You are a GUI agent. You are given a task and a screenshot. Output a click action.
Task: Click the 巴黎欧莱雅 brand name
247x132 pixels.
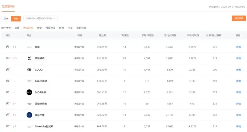pos(41,104)
